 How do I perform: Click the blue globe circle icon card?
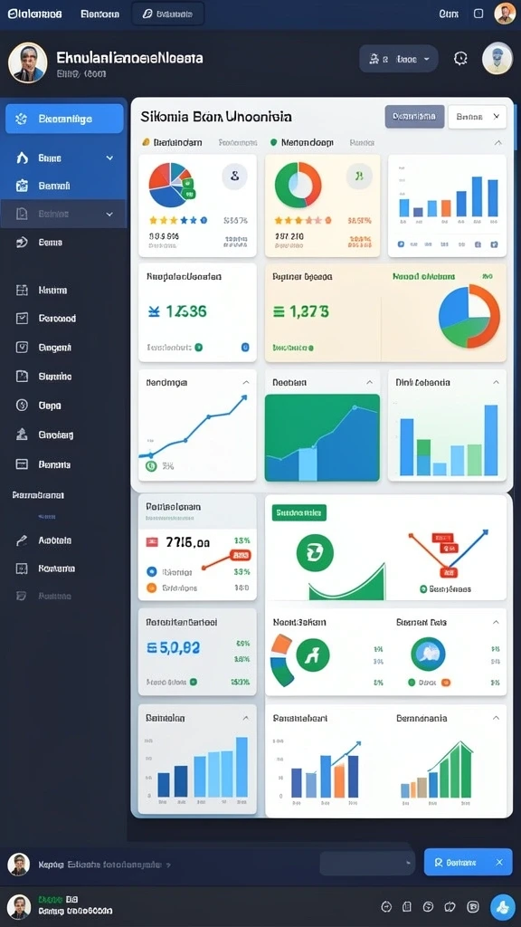point(428,654)
